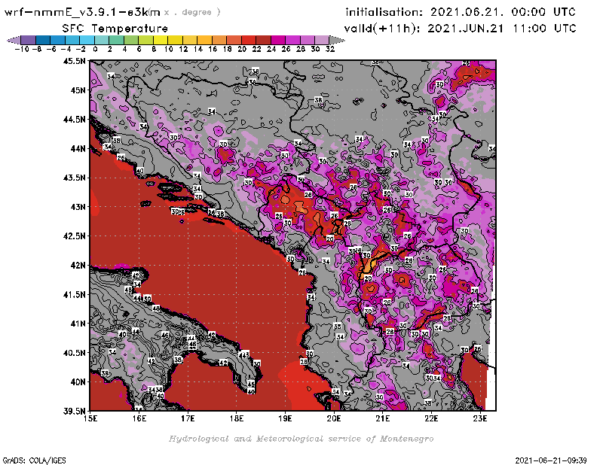Click the -10 label on the color legend
This screenshot has width=603, height=465.
pos(22,49)
